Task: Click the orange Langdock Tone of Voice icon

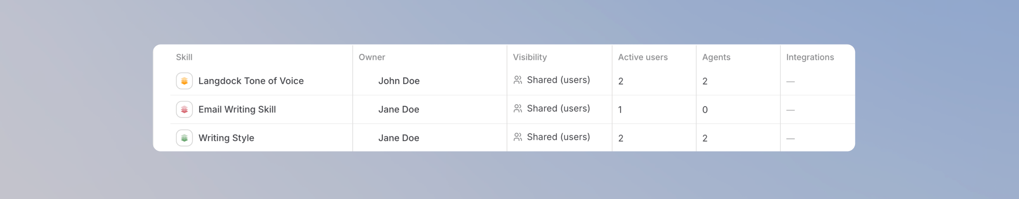Action: click(x=184, y=81)
